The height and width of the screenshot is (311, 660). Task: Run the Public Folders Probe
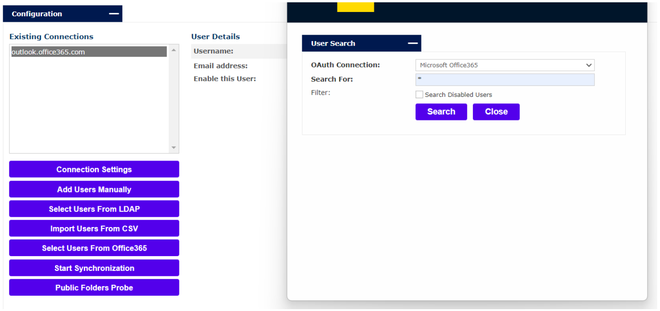(94, 287)
